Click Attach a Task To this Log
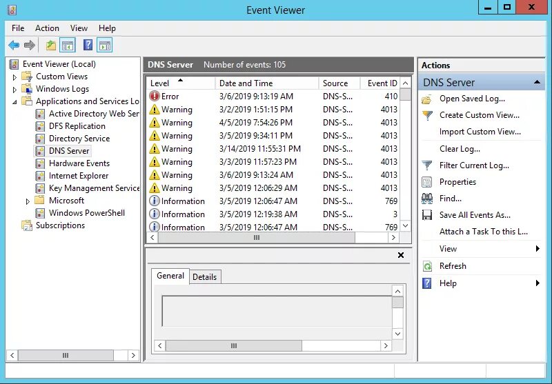This screenshot has height=384, width=552. coord(484,232)
